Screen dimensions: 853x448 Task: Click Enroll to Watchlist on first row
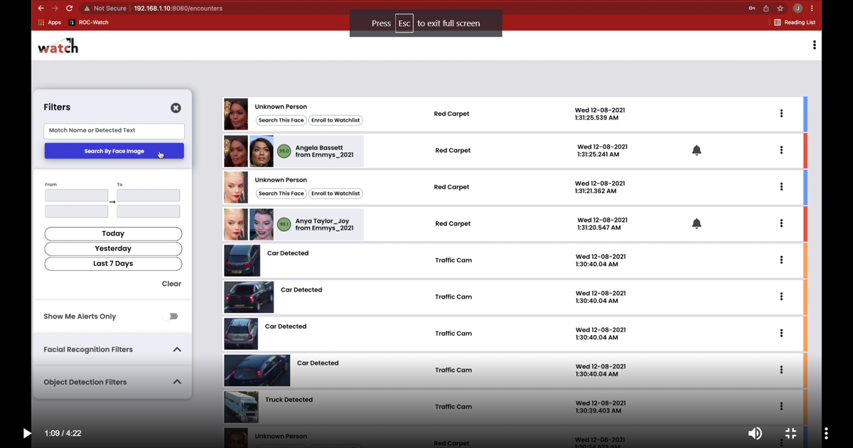[336, 120]
